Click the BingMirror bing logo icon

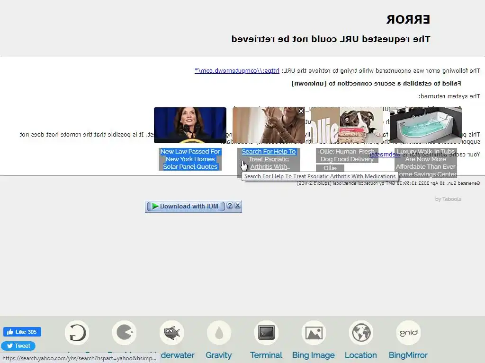tap(408, 333)
